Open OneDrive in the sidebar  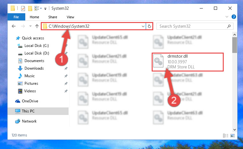click(x=30, y=101)
